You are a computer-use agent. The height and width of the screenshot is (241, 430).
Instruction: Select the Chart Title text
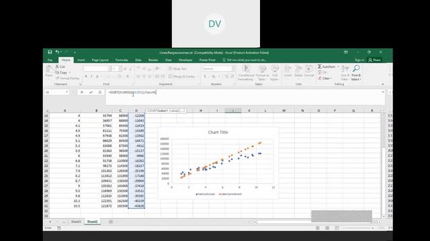tap(218, 133)
